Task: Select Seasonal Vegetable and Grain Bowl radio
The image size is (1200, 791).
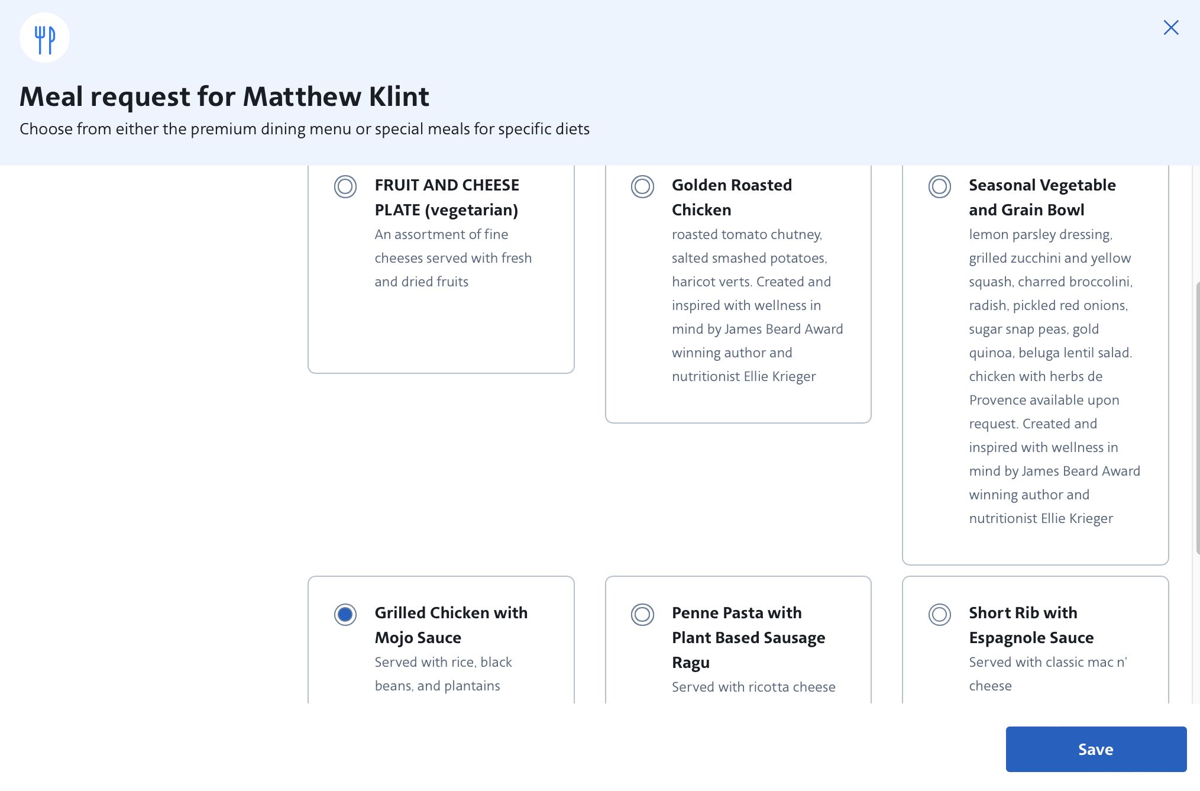Action: coord(939,186)
